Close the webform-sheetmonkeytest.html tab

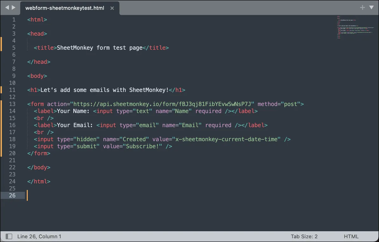point(112,8)
